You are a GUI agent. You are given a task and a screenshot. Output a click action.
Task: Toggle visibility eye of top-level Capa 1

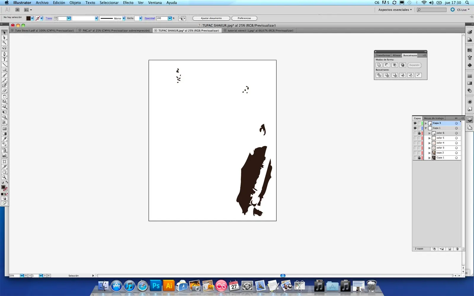pos(415,128)
